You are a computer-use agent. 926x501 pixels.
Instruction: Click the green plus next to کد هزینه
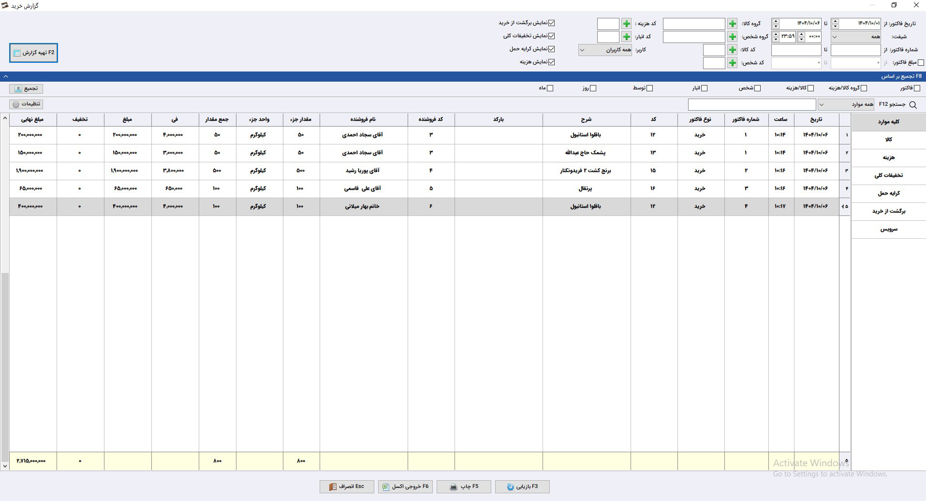tap(626, 24)
